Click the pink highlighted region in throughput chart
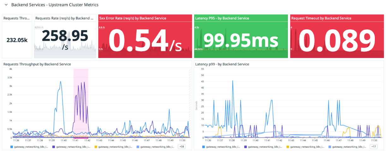 point(81,103)
